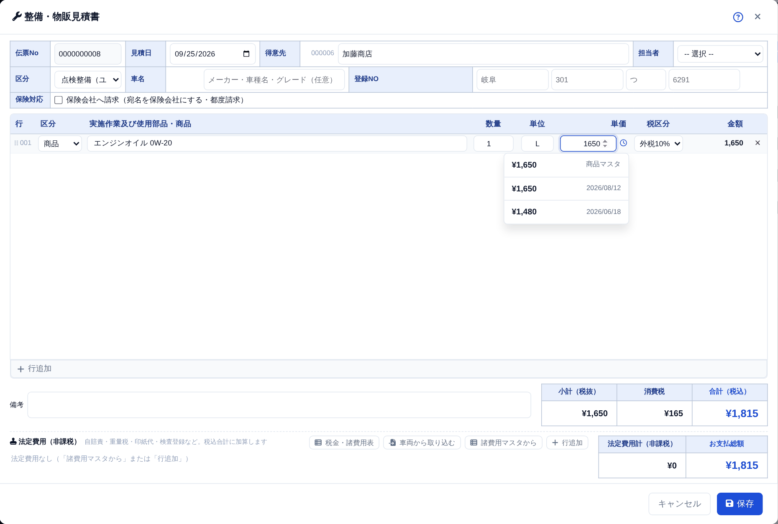Click the つ registration kana field
This screenshot has width=778, height=524.
pos(646,79)
